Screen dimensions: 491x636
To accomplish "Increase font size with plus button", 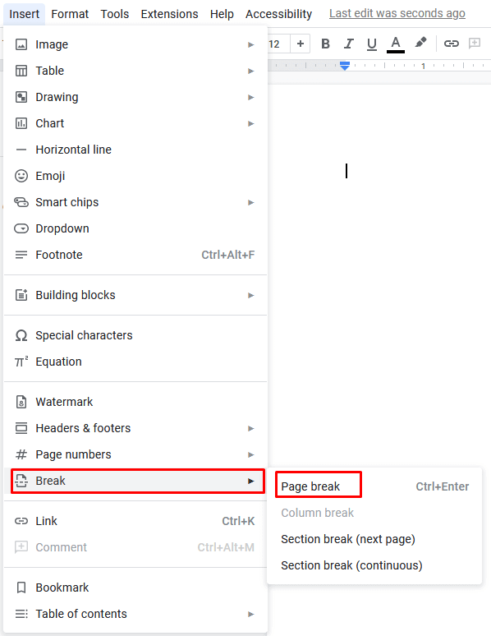I will point(301,44).
